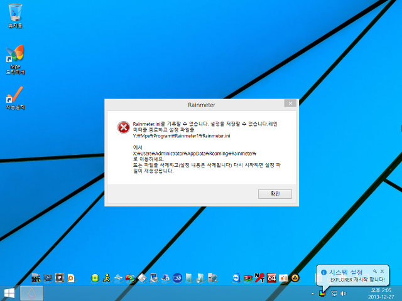Launch the teal box dock icon
This screenshot has width=402, height=301.
coord(189,278)
